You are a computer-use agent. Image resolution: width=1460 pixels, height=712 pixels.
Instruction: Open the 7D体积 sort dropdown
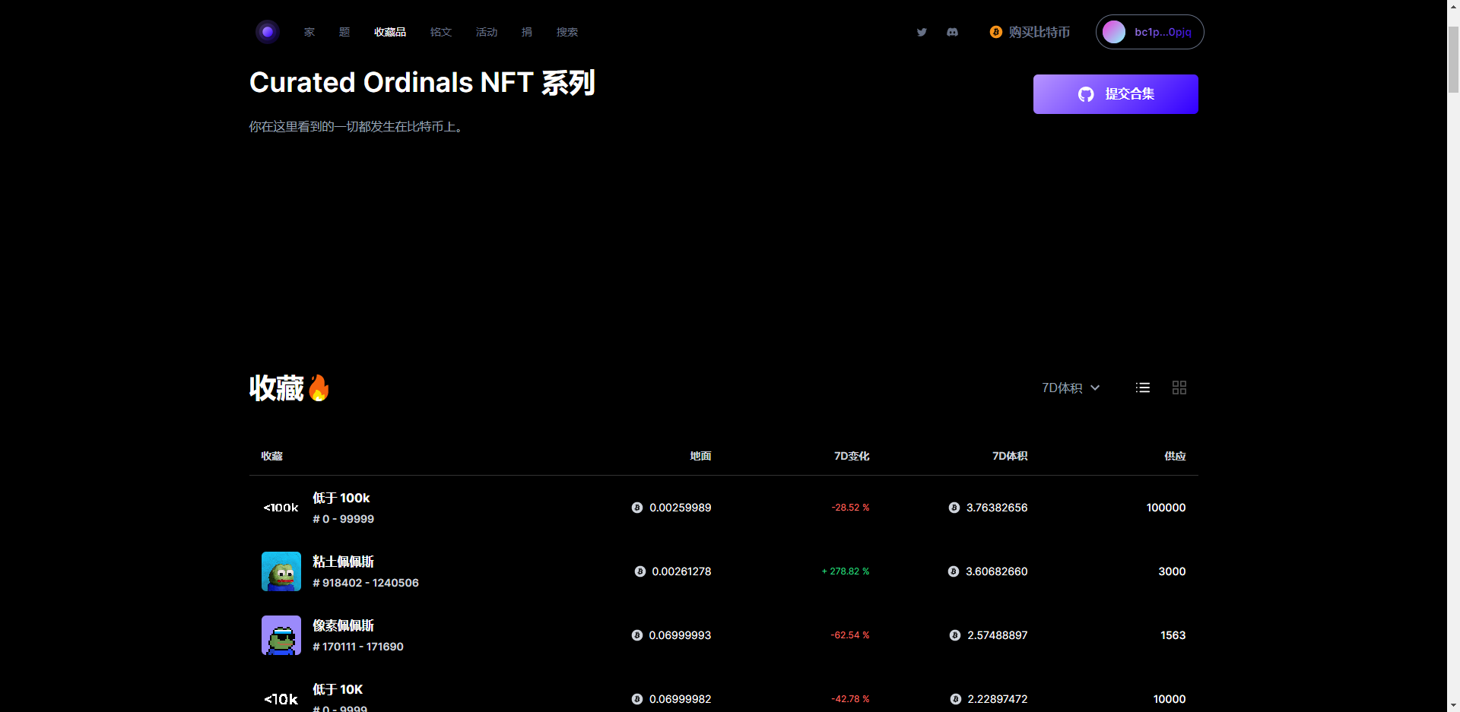click(1071, 388)
